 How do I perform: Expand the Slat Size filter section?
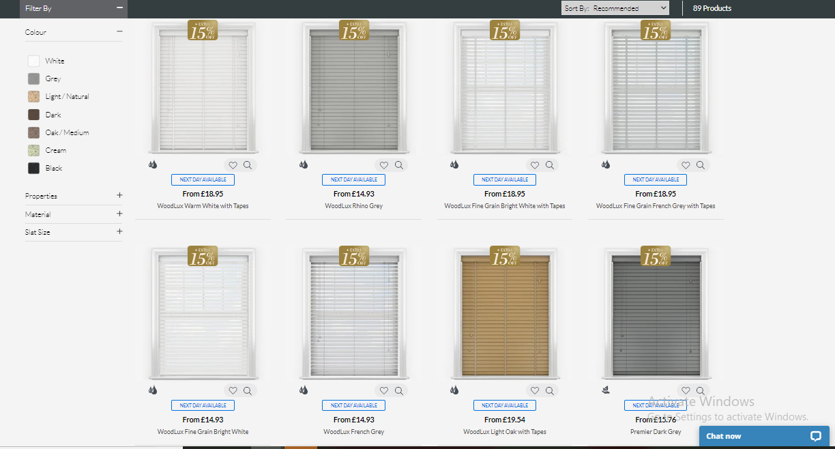pyautogui.click(x=119, y=231)
